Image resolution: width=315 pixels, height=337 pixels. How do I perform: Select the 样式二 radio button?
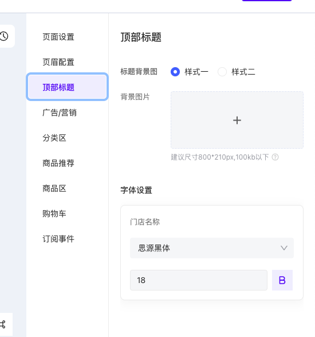tap(222, 72)
